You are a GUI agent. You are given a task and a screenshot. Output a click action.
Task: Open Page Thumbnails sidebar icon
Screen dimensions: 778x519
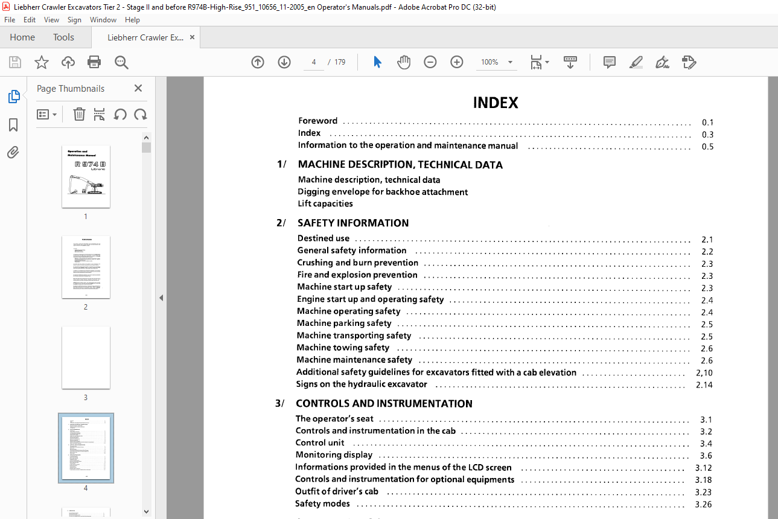point(13,97)
